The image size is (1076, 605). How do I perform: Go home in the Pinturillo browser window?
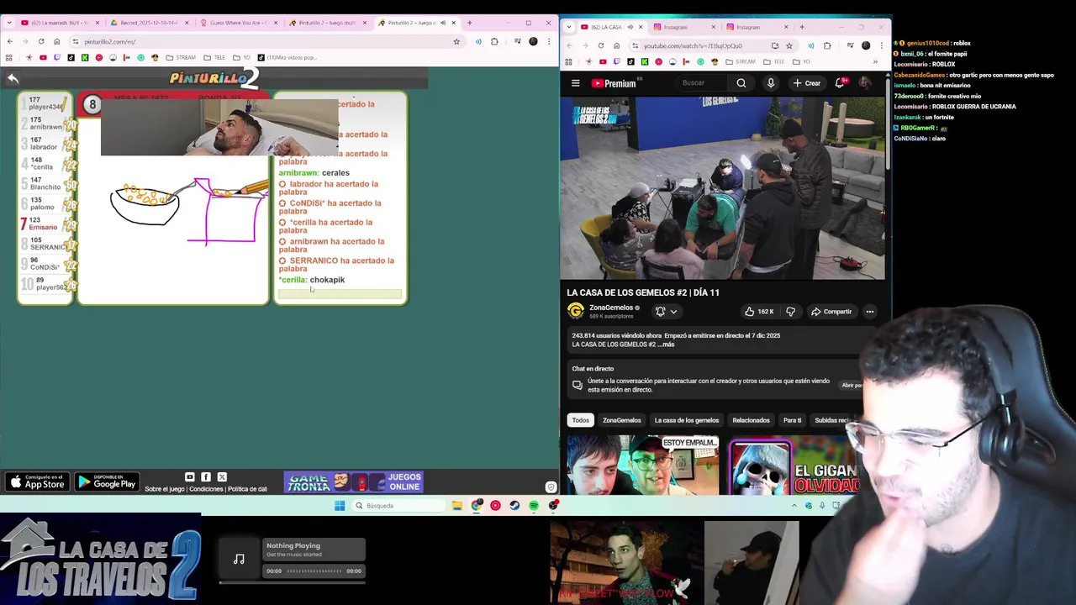pos(56,41)
